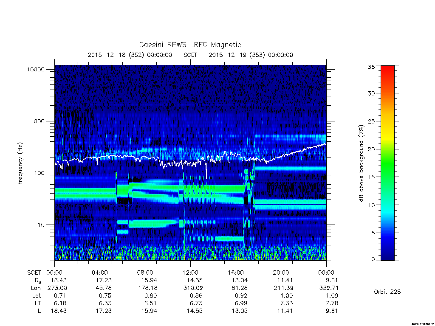Click the title 'Cassini RPWS LRFC Magnetic'
The height and width of the screenshot is (326, 435).
coord(190,45)
